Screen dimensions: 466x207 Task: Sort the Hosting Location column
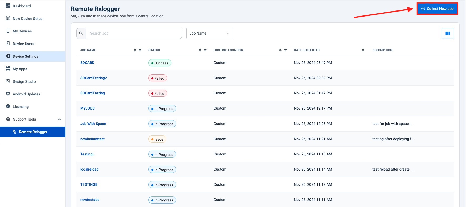280,50
